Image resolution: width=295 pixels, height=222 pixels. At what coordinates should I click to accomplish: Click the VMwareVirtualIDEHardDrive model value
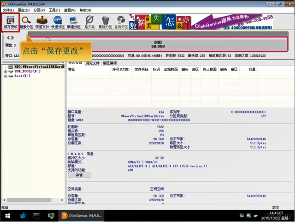coord(142,116)
